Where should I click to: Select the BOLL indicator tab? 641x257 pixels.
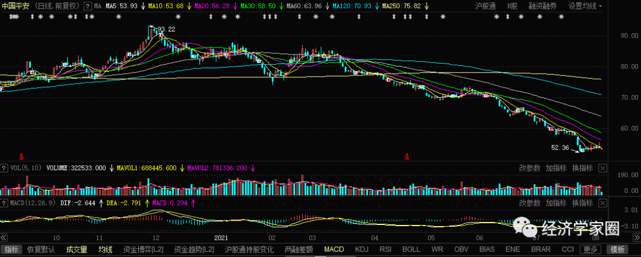(x=411, y=249)
